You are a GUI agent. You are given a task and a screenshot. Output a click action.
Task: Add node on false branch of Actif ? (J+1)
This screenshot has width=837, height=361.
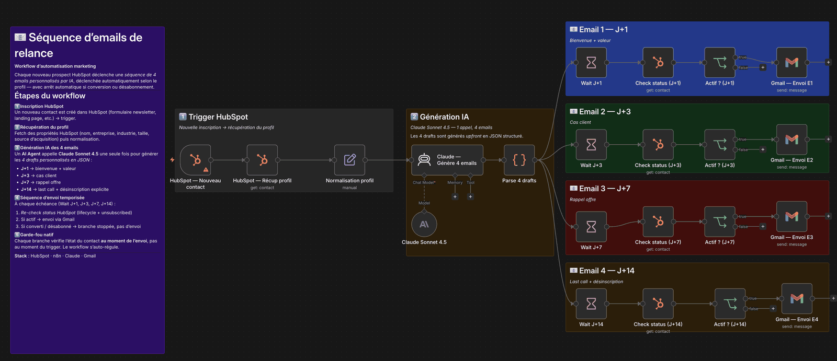tap(763, 67)
